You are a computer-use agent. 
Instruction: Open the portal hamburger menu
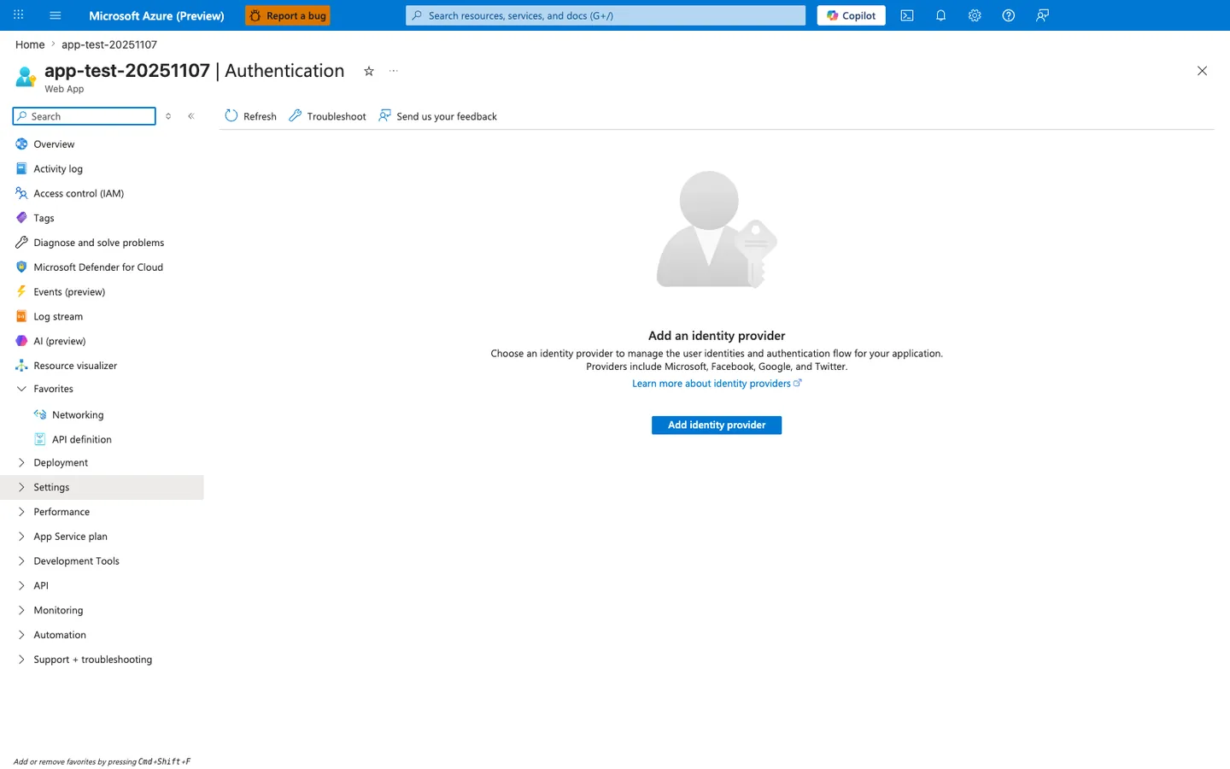[56, 15]
